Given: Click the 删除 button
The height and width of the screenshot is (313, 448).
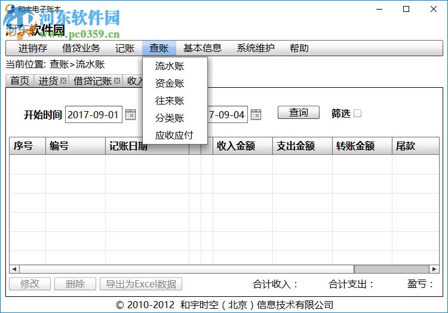Looking at the screenshot, I should 75,284.
